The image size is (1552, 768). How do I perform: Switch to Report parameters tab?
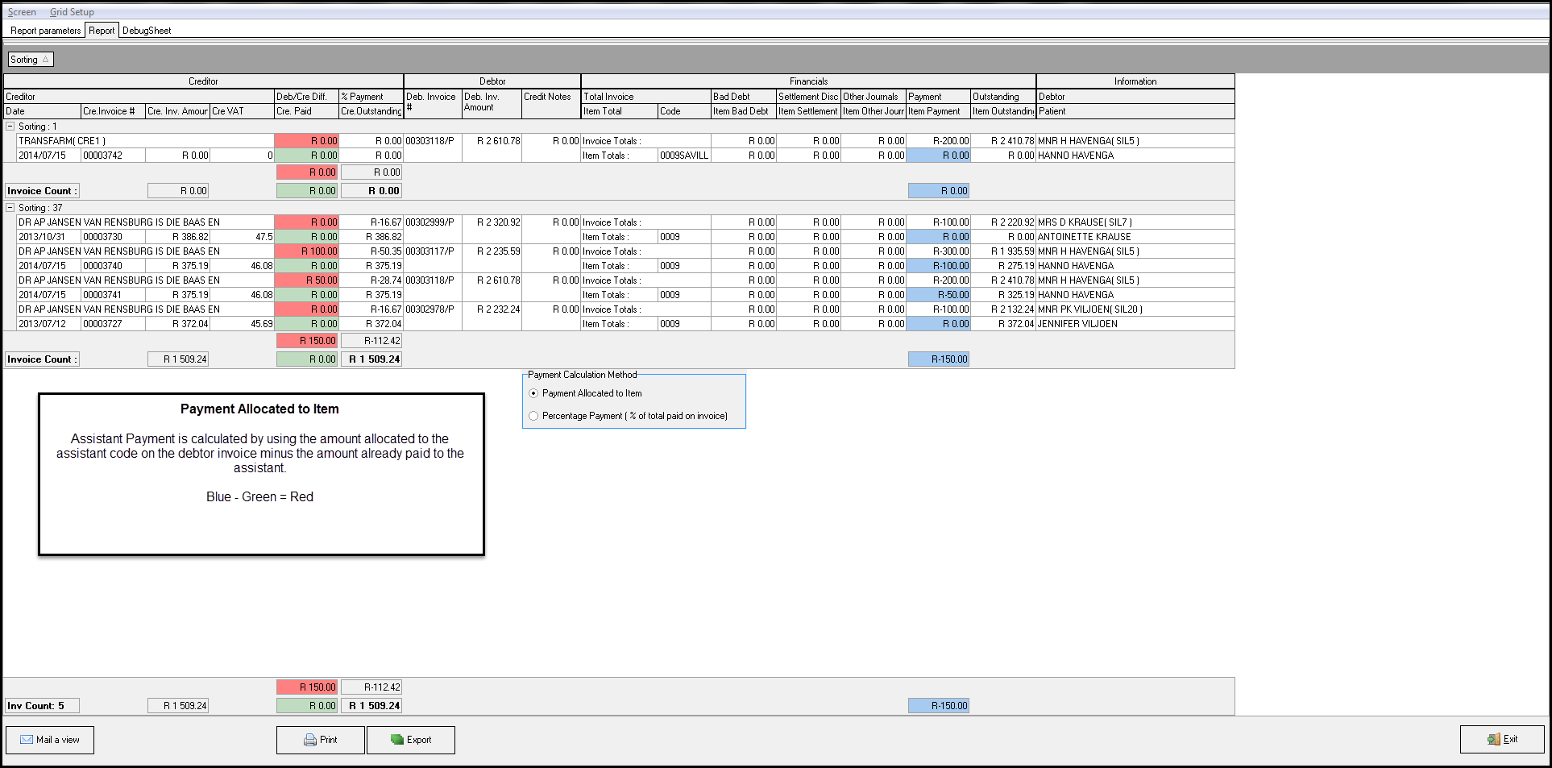point(45,31)
